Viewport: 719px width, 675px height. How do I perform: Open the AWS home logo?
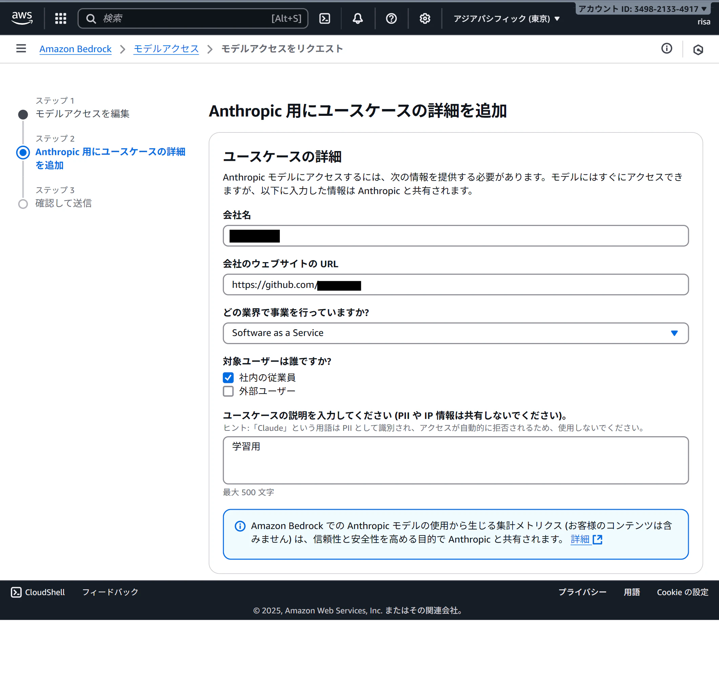[x=22, y=18]
